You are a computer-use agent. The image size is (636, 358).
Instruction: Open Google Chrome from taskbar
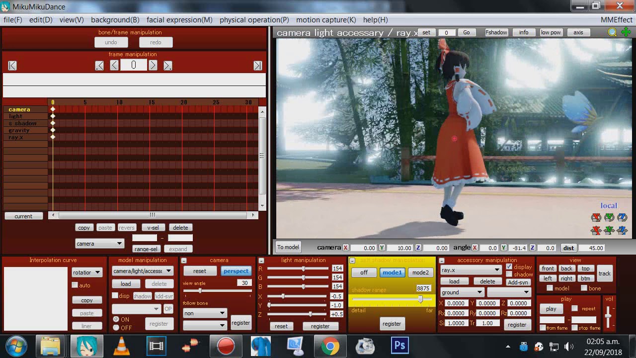(330, 346)
